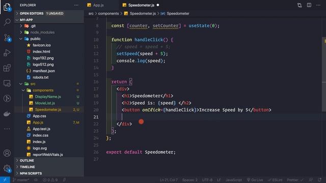Click errors and warnings count in status bar
Image resolution: width=326 pixels, height=183 pixels.
click(x=50, y=180)
